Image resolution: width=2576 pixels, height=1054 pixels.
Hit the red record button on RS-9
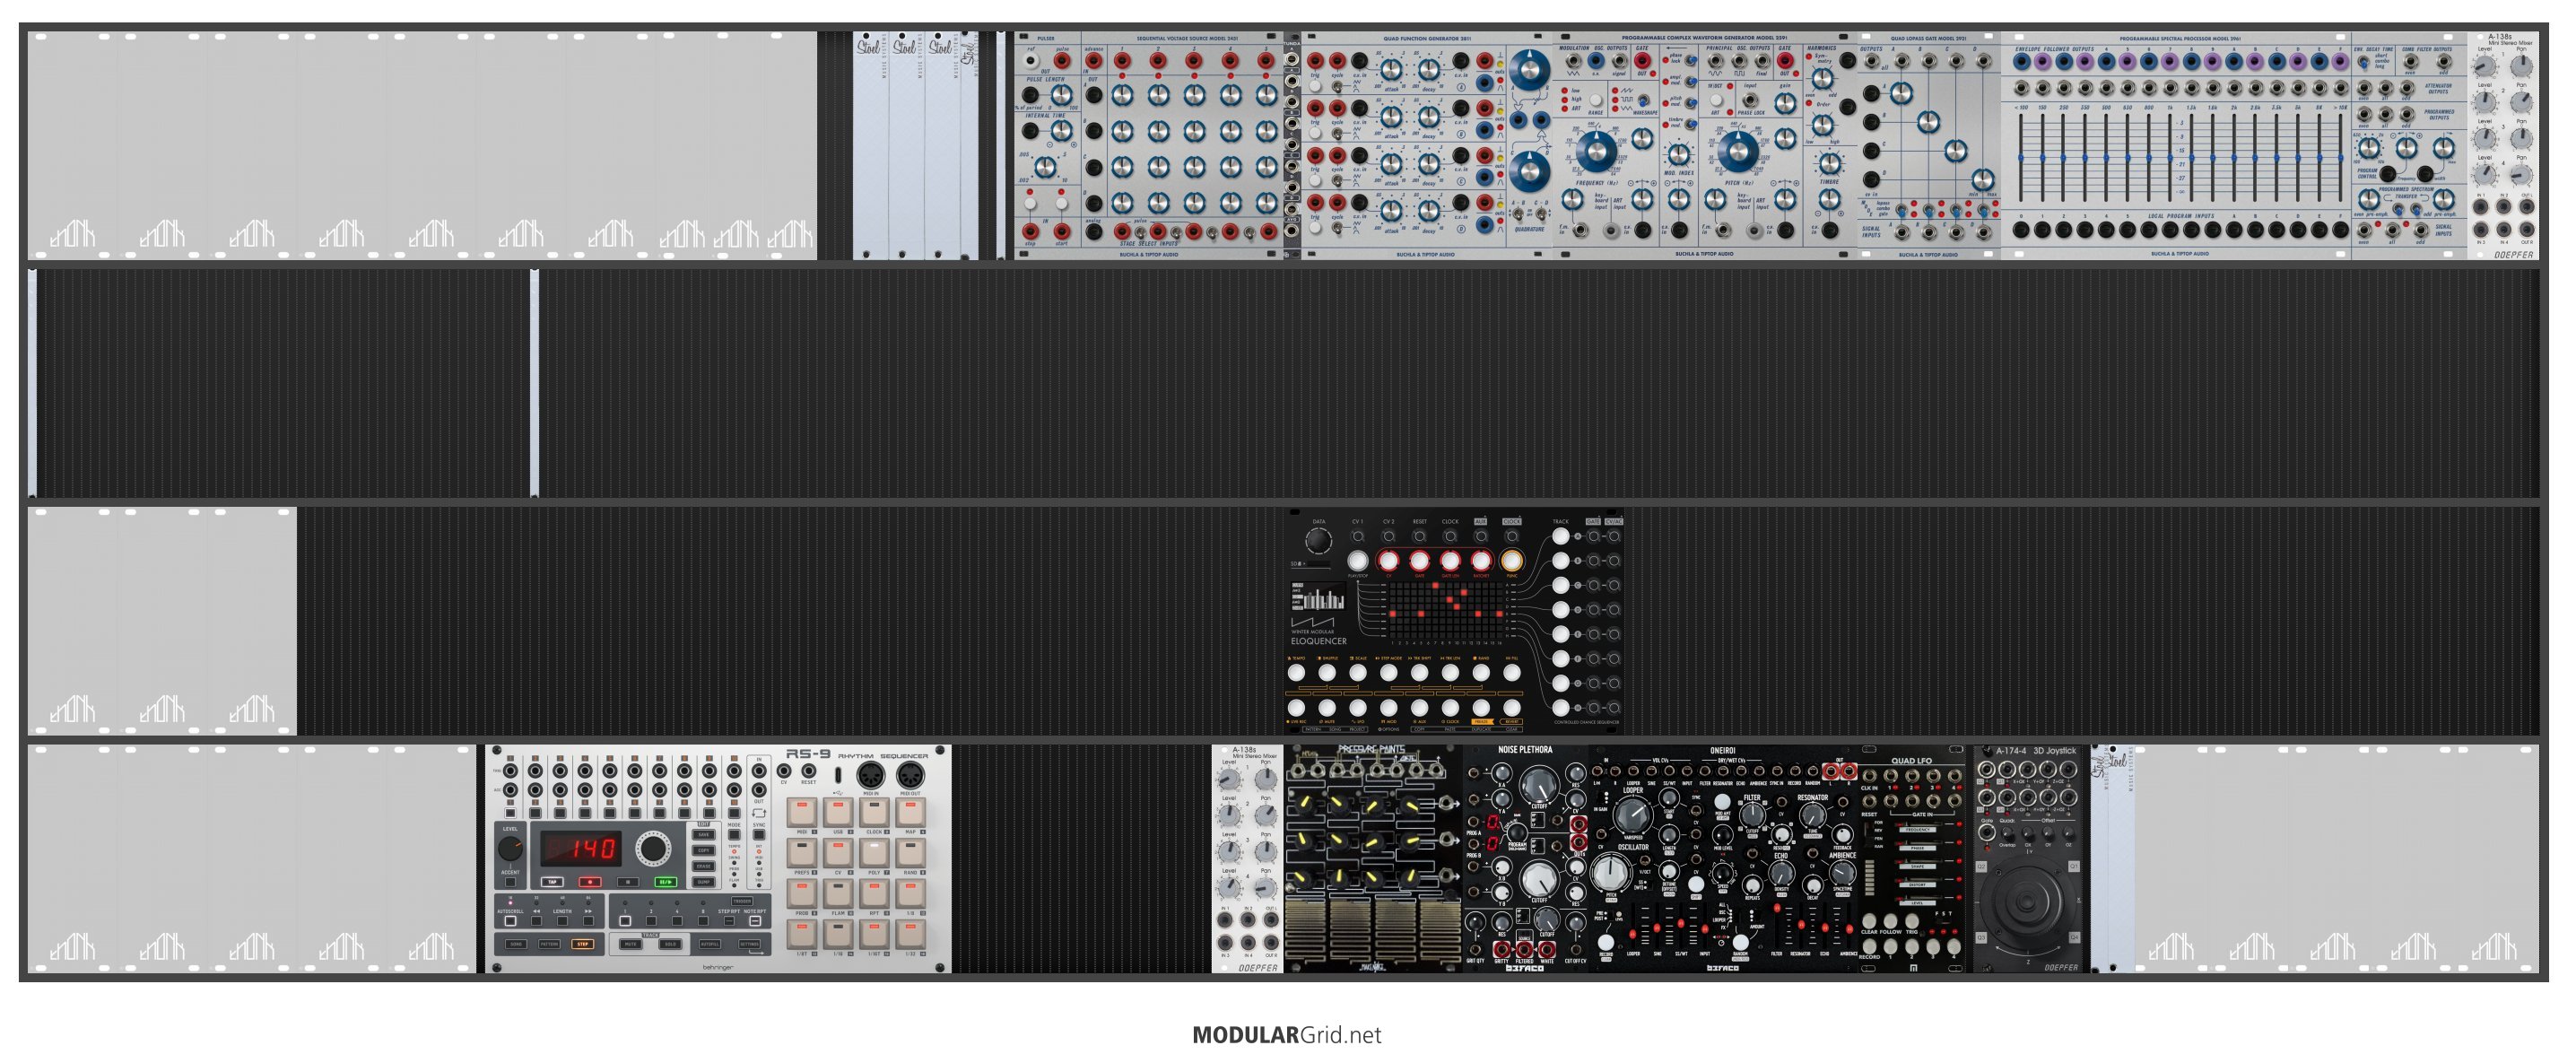point(589,882)
